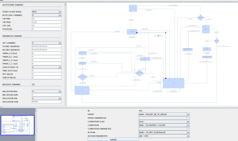Open the BACKOFF PARAMS [?] help link
Viewport: 238px width, 141px height.
click(33, 84)
